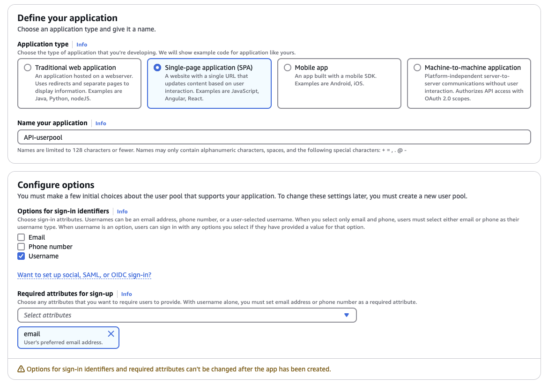
Task: Open social, SAML, or OIDC sign-in link
Action: 84,275
